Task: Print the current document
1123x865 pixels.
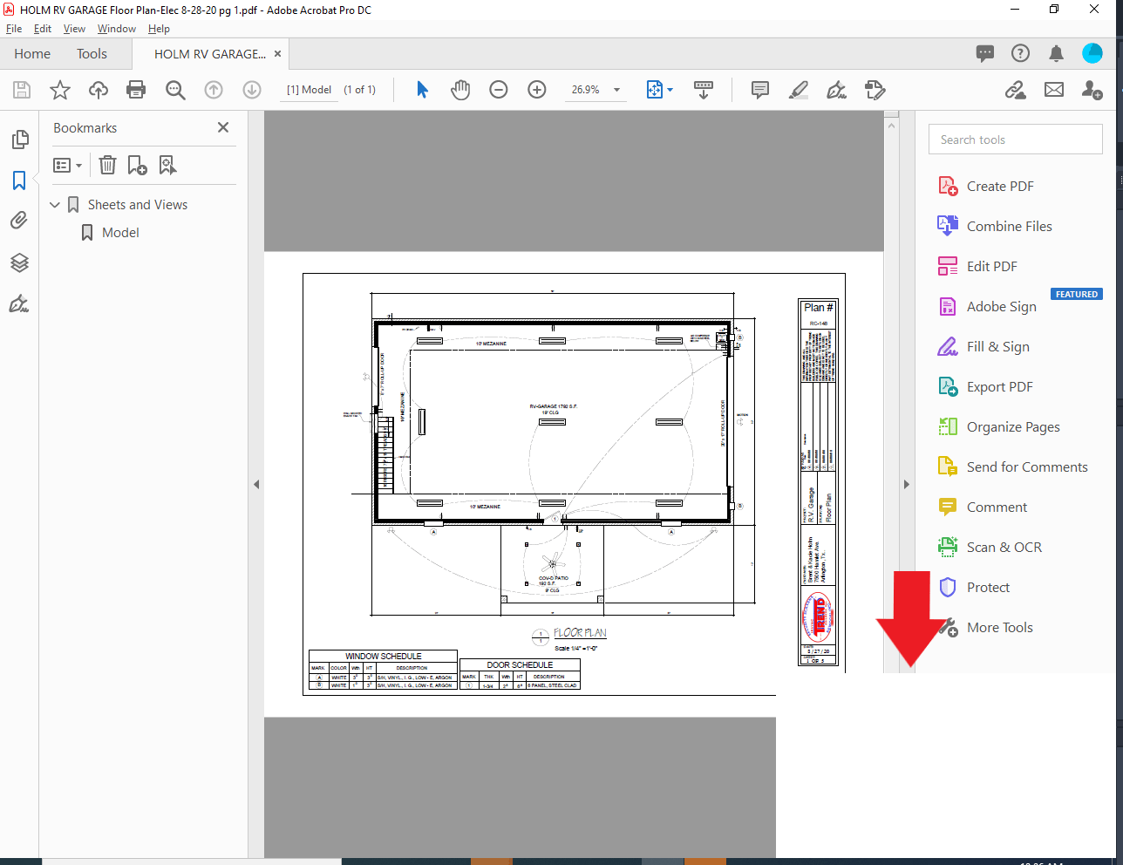Action: [136, 90]
